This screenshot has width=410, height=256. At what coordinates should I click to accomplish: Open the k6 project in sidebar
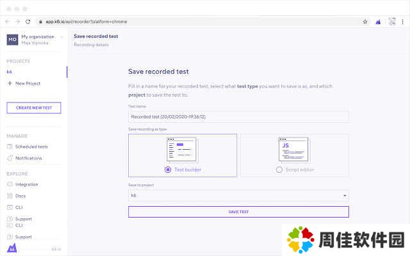[10, 72]
